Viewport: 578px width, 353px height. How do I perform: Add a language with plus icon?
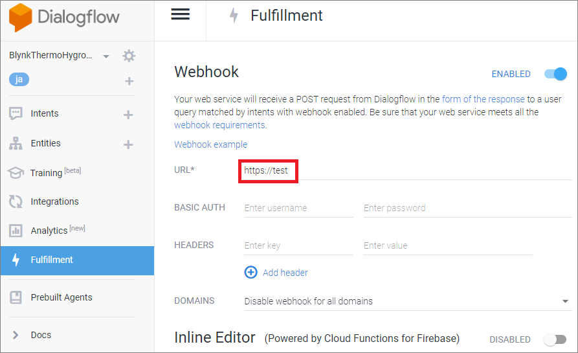click(x=129, y=81)
